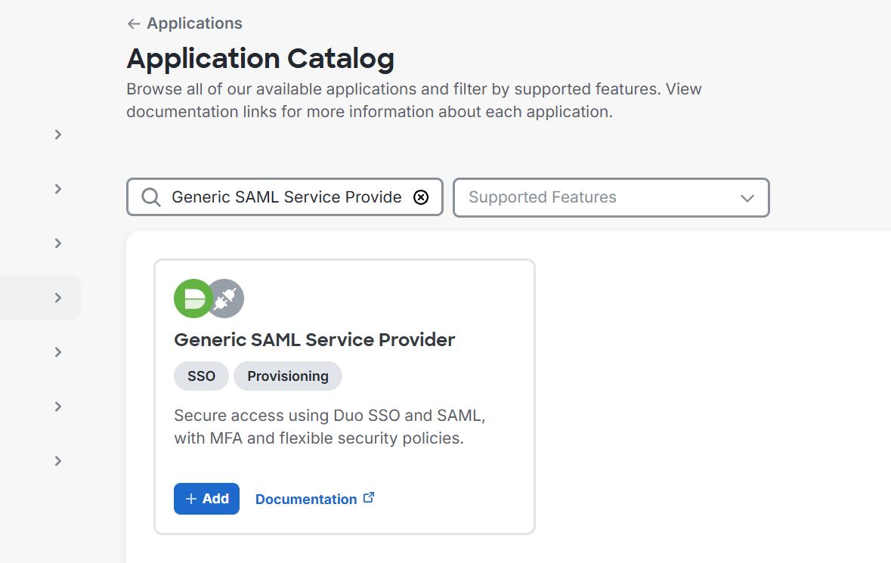Select the SSO feature tag
This screenshot has width=891, height=563.
coord(201,376)
